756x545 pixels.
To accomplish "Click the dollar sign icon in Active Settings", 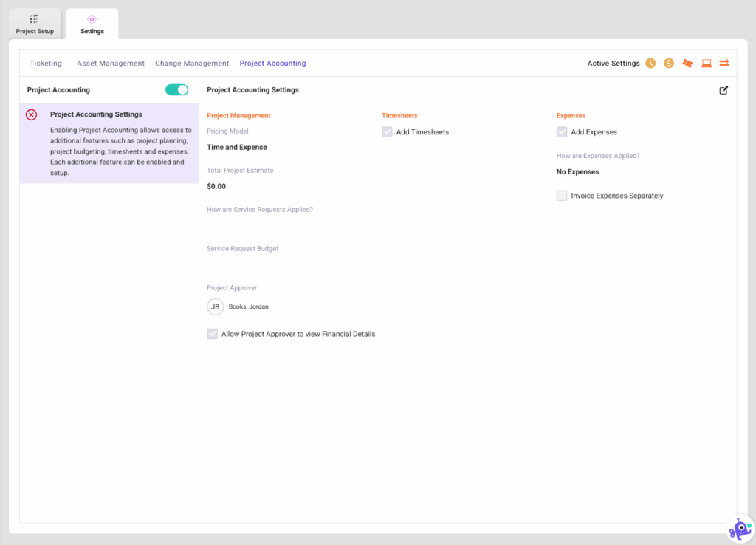I will (669, 64).
